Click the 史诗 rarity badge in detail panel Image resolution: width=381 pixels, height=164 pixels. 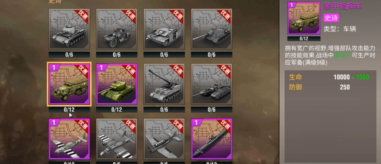331,18
